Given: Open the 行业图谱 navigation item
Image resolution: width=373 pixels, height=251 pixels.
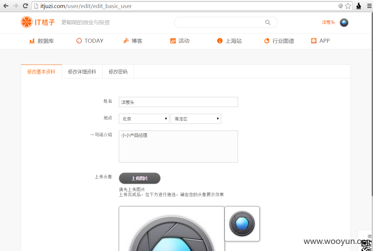Looking at the screenshot, I should [x=279, y=41].
